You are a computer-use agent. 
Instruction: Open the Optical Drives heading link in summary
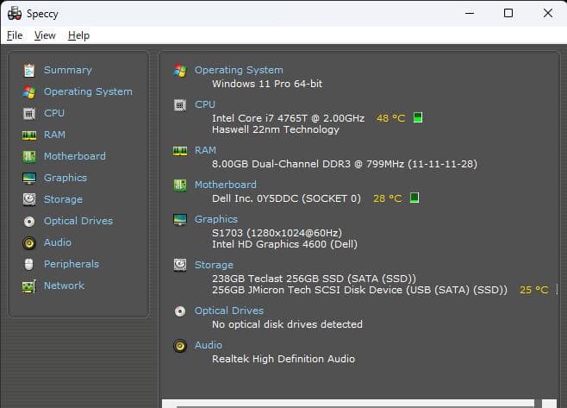229,311
